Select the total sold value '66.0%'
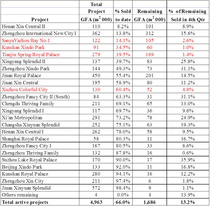Screen dimensions: 210x206 pyautogui.click(x=123, y=202)
